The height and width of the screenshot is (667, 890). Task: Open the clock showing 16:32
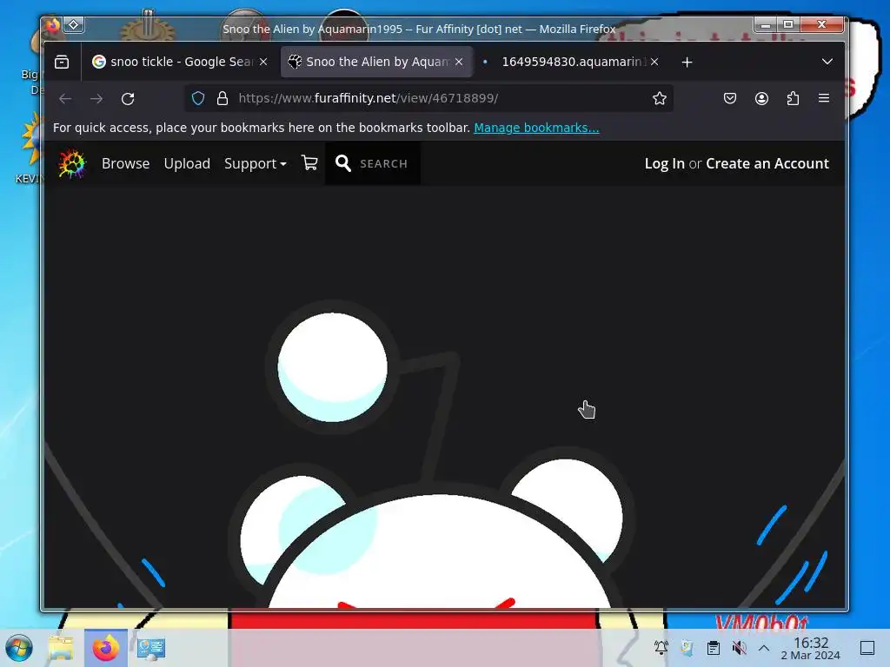pos(810,648)
